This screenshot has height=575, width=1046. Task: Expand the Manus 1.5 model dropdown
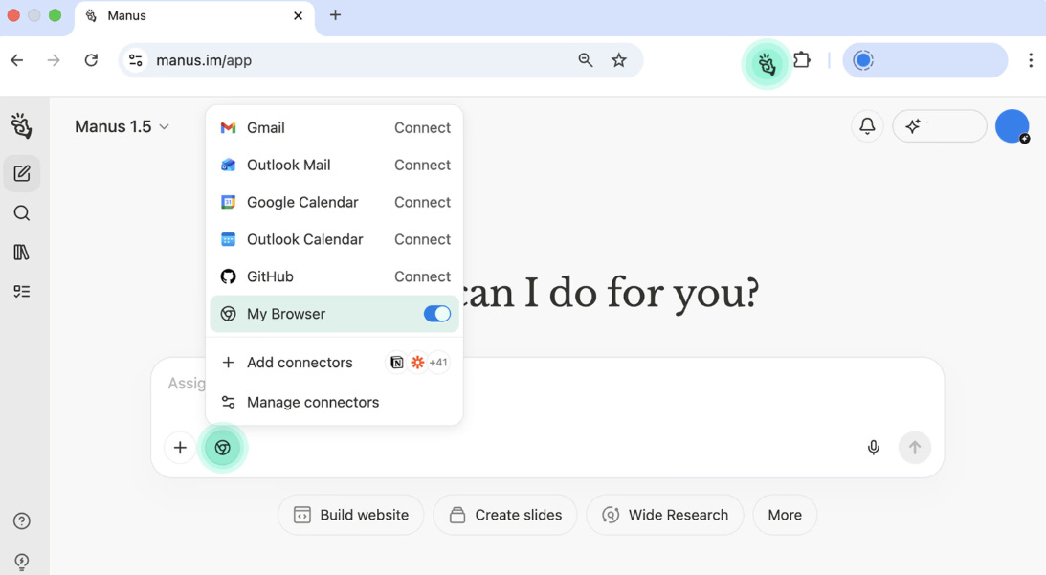coord(122,126)
